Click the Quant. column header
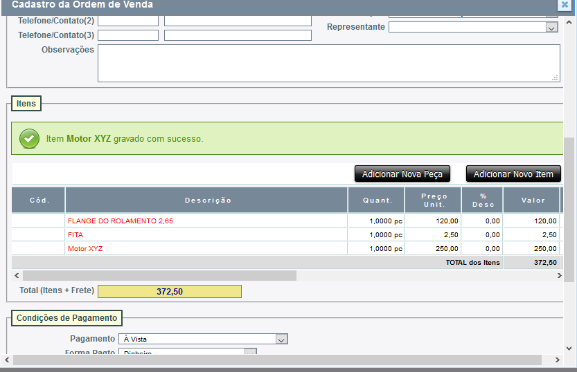 coord(376,201)
